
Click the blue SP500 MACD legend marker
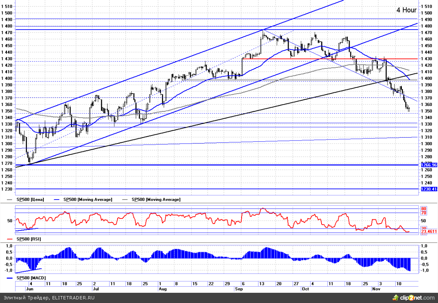(x=10, y=278)
